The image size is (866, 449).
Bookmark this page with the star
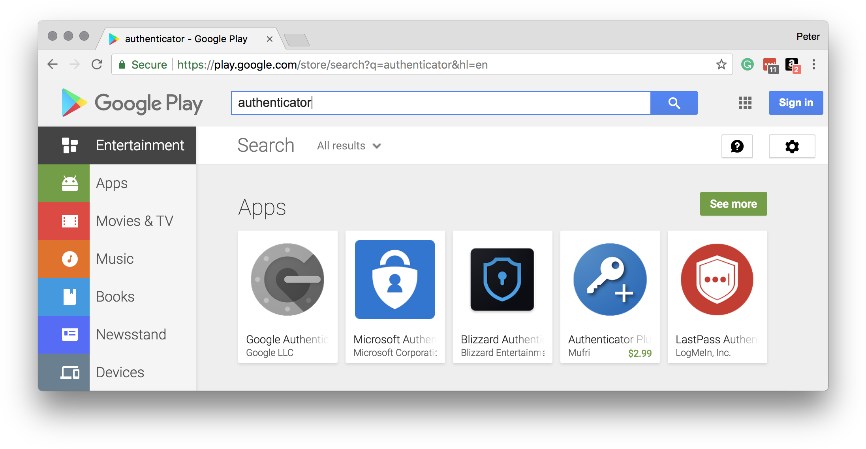721,64
